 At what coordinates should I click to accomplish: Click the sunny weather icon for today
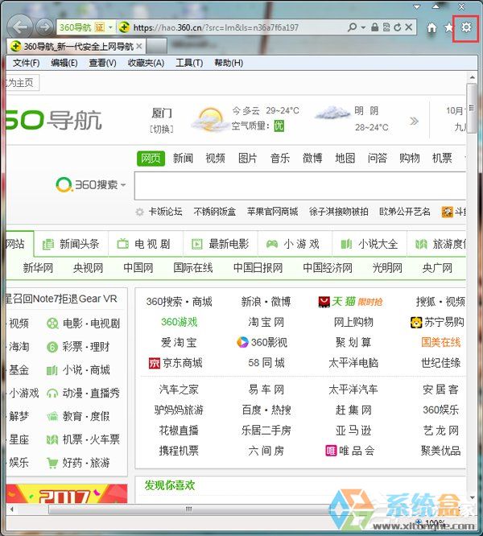click(209, 119)
